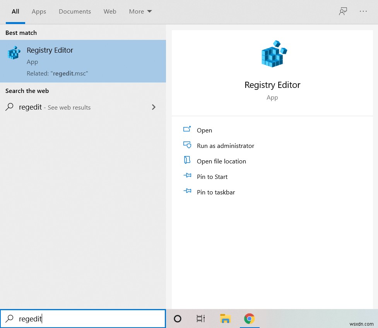Click the Open file location icon
Viewport: 378px width, 328px height.
(187, 161)
